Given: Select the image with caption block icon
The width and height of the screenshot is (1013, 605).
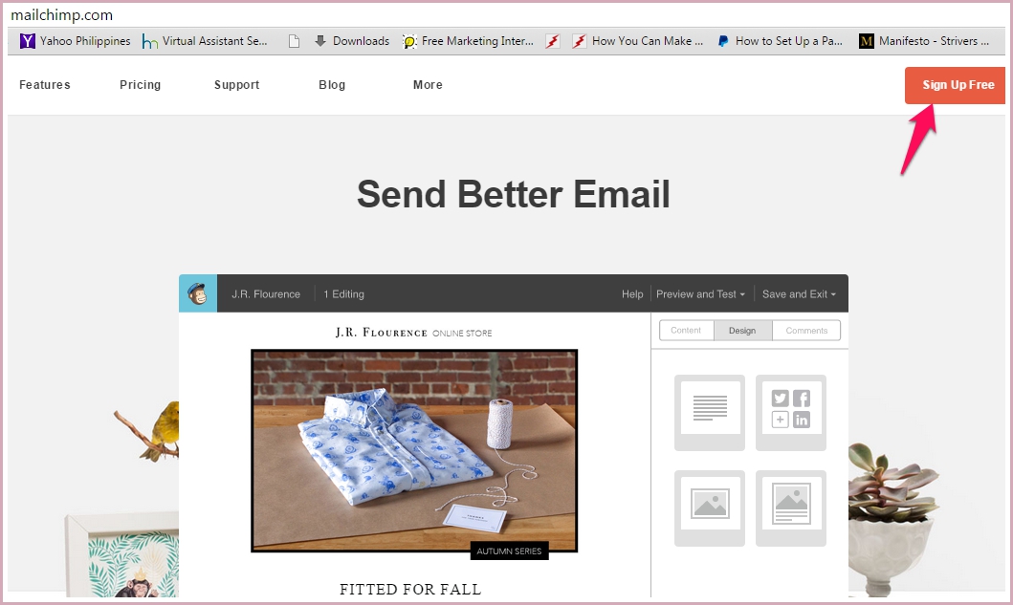Looking at the screenshot, I should point(791,508).
